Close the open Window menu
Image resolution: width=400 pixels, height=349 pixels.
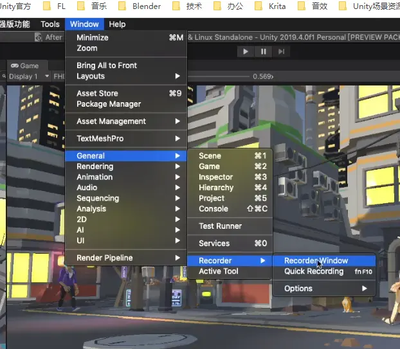coord(84,24)
